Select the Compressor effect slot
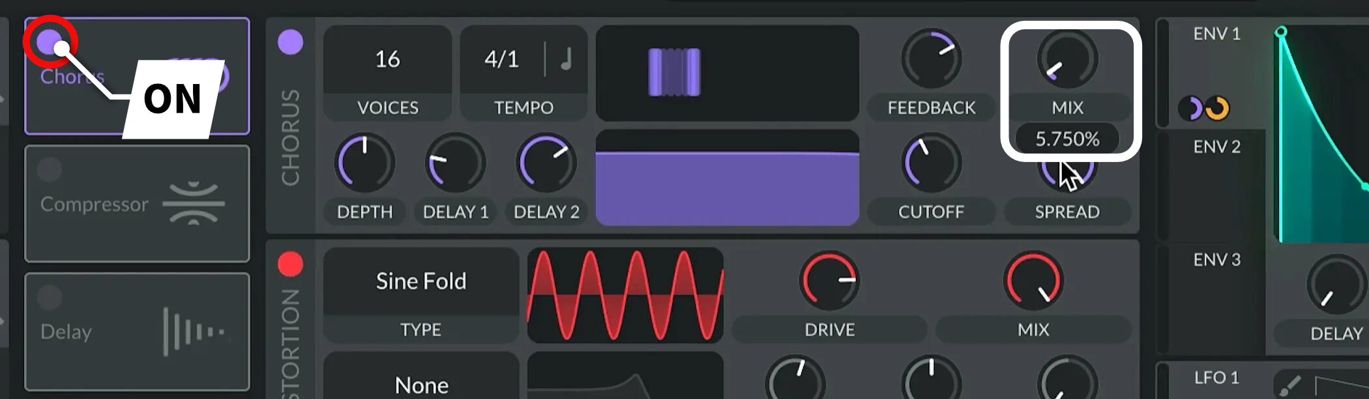This screenshot has width=1369, height=399. [137, 204]
